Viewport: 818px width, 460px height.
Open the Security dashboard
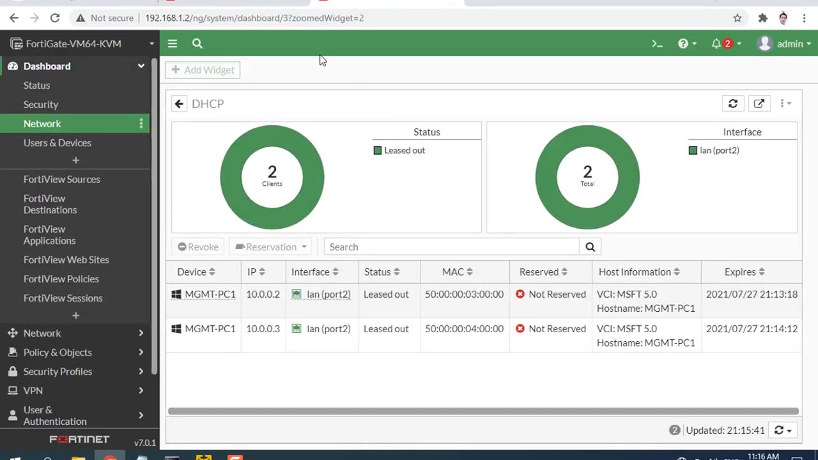pyautogui.click(x=41, y=105)
